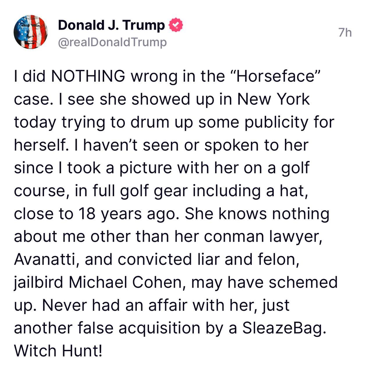Click the name Michael Cohen

(125, 282)
